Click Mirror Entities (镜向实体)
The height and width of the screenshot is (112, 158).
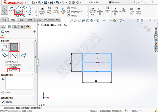[73, 8]
